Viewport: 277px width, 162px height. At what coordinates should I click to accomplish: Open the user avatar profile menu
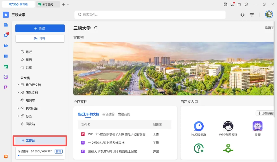pos(269,14)
